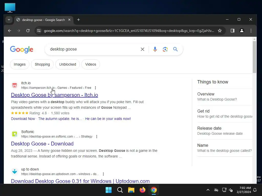The height and width of the screenshot is (196, 262).
Task: Open Download Desktop Goose 0.31 Uptodown link
Action: pyautogui.click(x=80, y=181)
